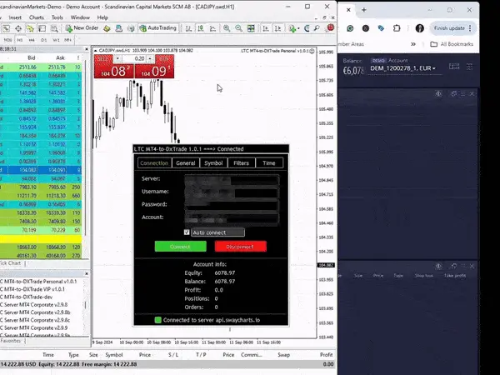This screenshot has height=375, width=500.
Task: Decrease the lot volume arrow
Action: pyautogui.click(x=117, y=58)
